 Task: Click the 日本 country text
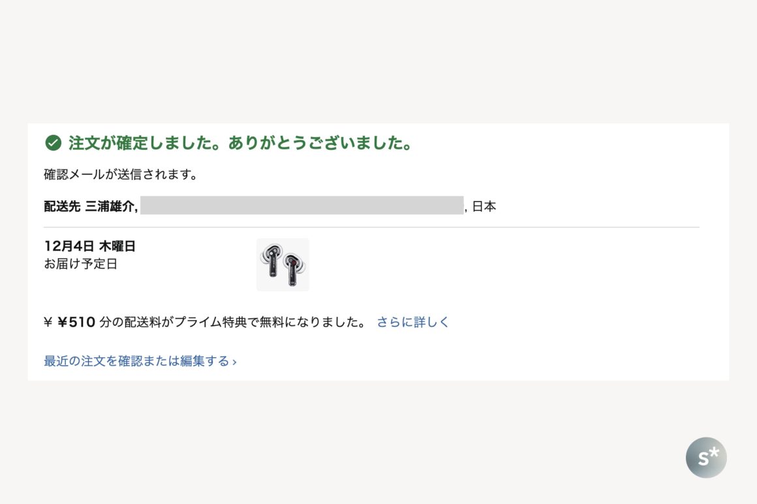(x=484, y=207)
